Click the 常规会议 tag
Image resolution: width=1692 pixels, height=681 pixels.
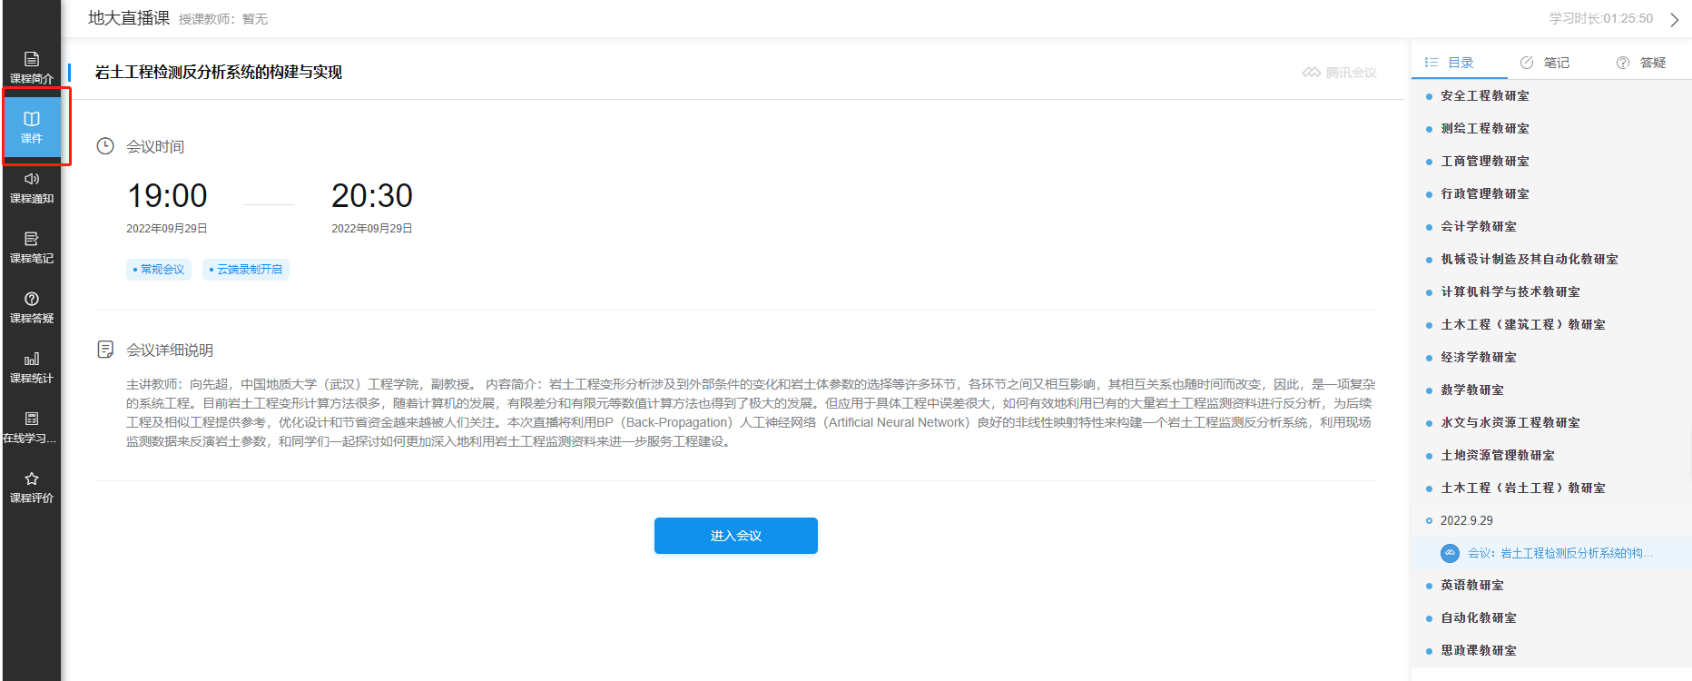tap(159, 270)
